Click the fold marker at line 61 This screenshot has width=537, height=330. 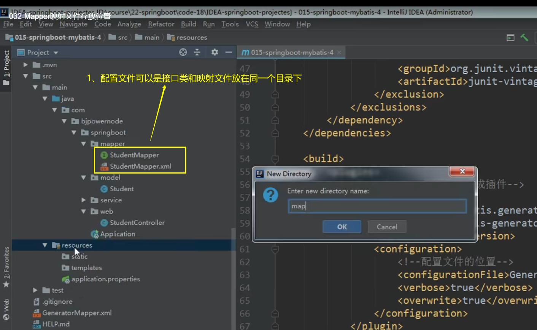point(275,249)
